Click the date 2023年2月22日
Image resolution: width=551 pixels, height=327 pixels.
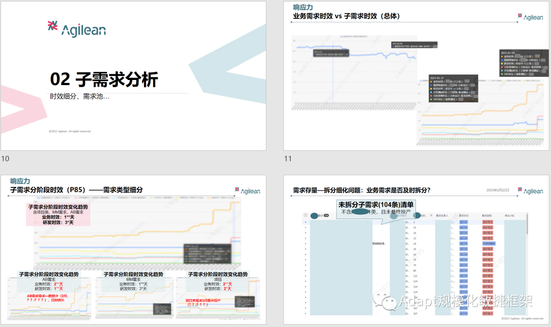497,190
